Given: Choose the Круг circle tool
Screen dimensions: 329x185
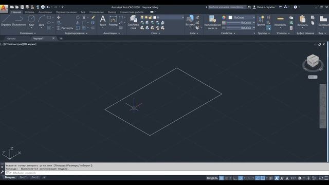Looking at the screenshot, I should [x=31, y=21].
